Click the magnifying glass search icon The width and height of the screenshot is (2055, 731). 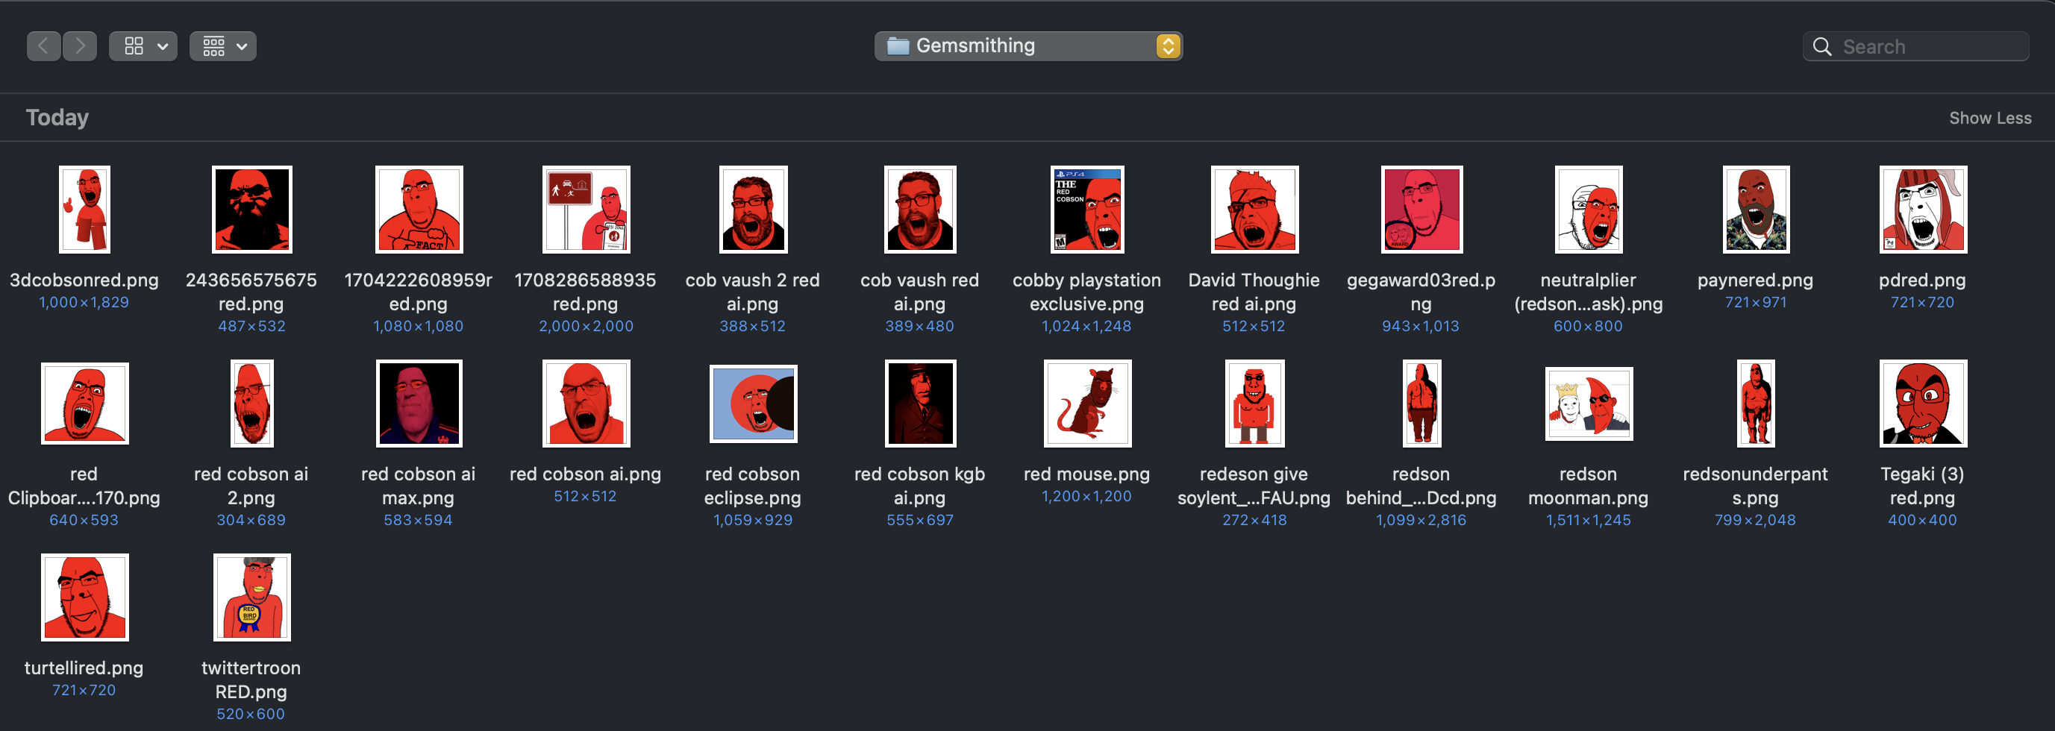point(1822,47)
